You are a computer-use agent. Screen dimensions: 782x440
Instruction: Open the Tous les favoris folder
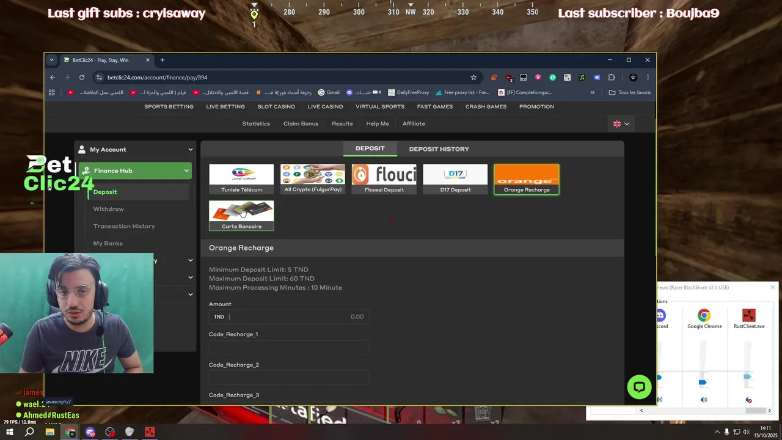[x=630, y=92]
